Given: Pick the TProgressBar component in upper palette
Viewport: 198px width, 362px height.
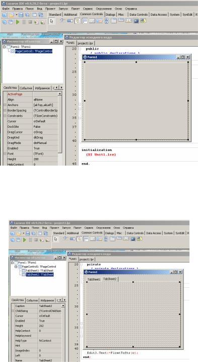Looking at the screenshot, I should coord(70,21).
